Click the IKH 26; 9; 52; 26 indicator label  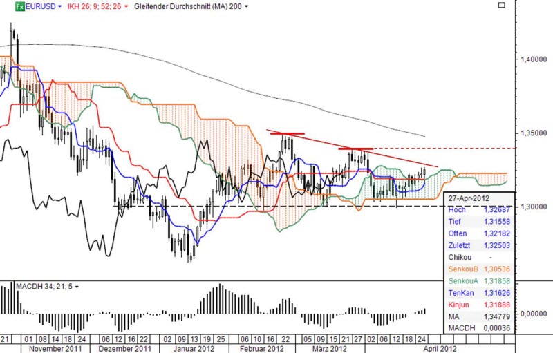(94, 6)
